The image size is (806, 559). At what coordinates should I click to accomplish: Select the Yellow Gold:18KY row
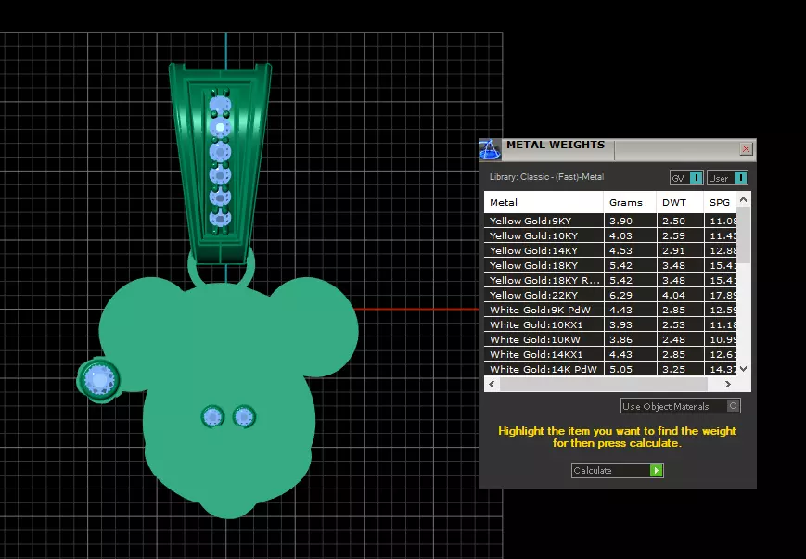coord(610,266)
